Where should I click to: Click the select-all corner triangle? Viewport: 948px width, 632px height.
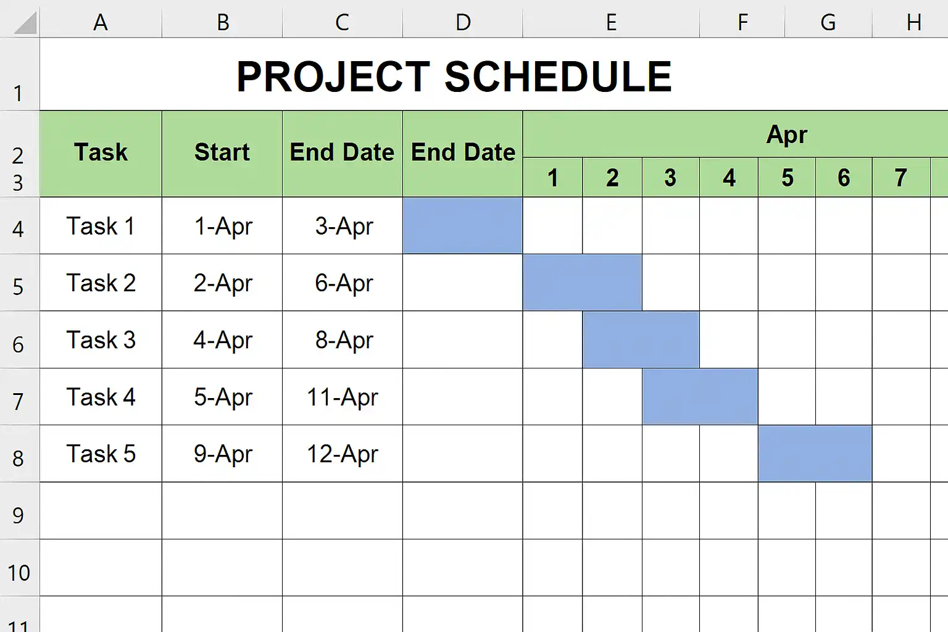[25, 23]
